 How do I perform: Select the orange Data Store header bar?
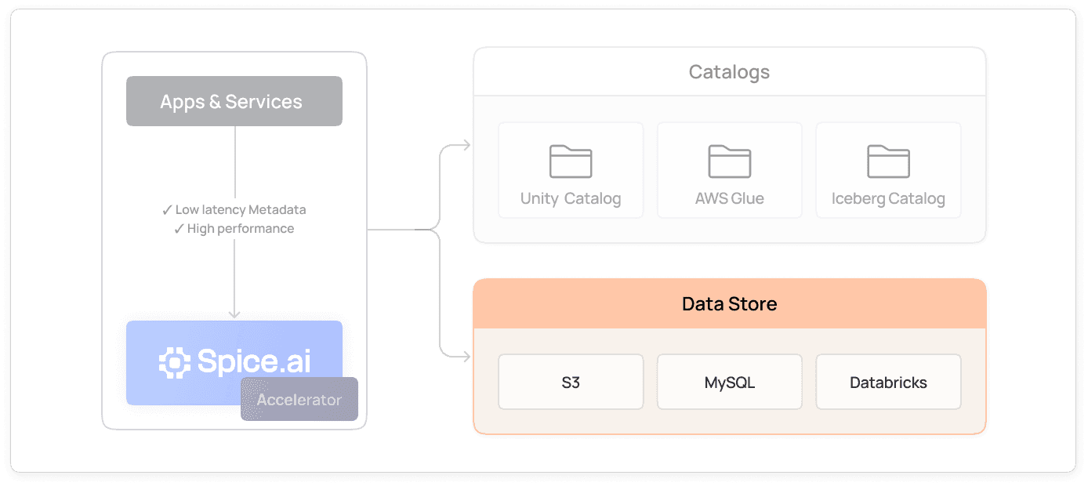729,303
